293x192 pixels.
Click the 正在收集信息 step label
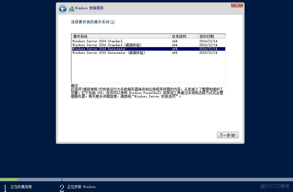click(x=21, y=187)
